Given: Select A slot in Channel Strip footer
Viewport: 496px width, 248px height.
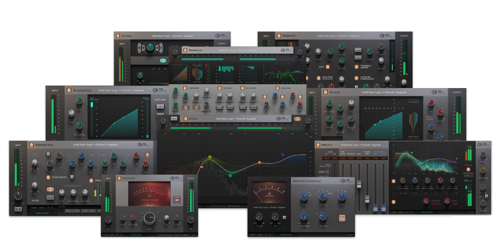Looking at the screenshot, I should click(48, 207).
